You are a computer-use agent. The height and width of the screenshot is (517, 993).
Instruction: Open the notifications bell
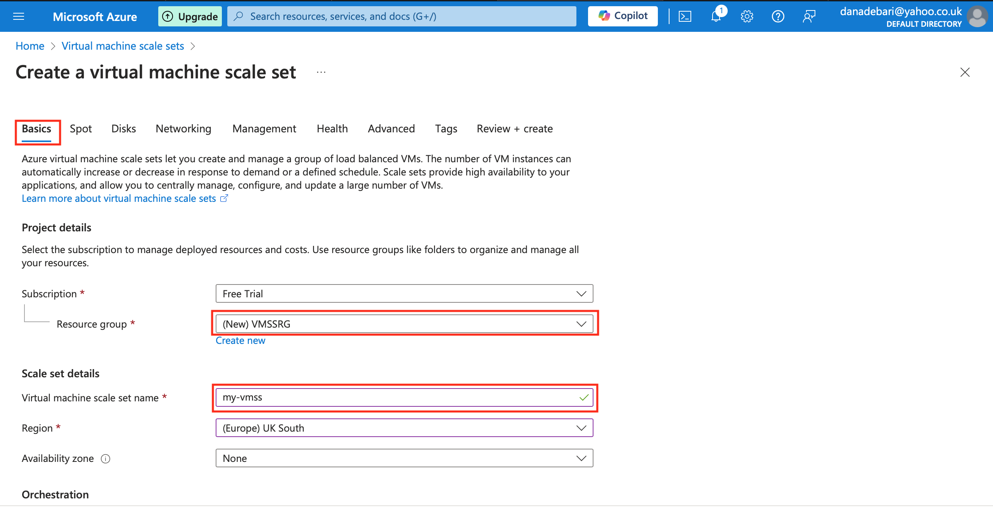point(716,16)
